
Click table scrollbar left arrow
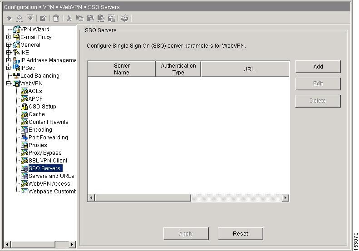tap(91, 197)
